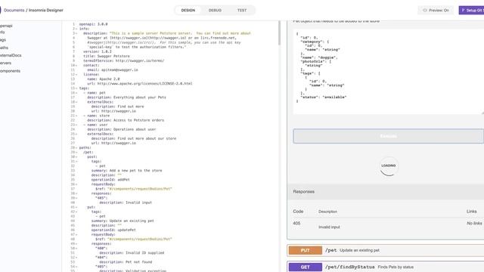
Task: Click the editor vertical scrollbar
Action: 279,33
